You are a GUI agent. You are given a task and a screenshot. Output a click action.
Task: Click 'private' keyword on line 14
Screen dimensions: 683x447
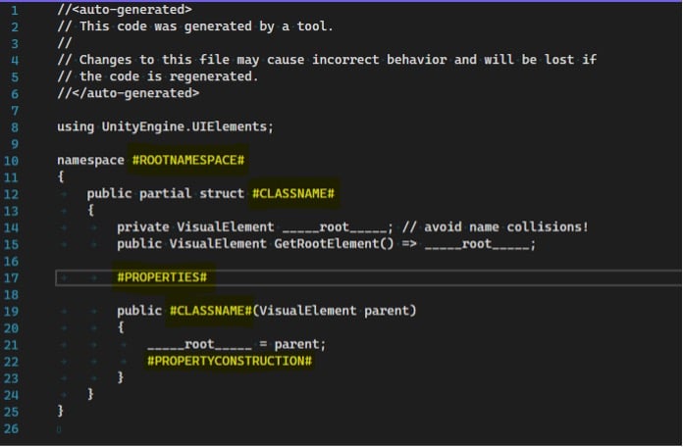point(143,227)
